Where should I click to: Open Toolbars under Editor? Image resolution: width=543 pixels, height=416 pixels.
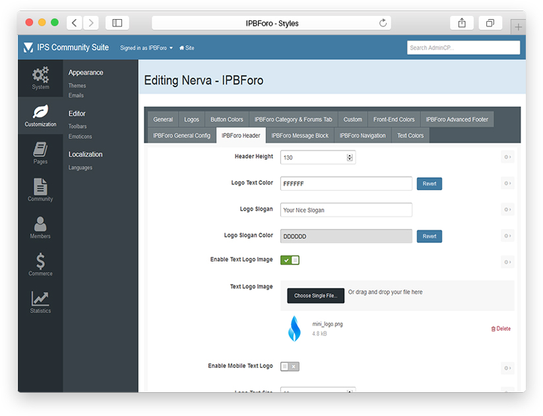point(77,127)
